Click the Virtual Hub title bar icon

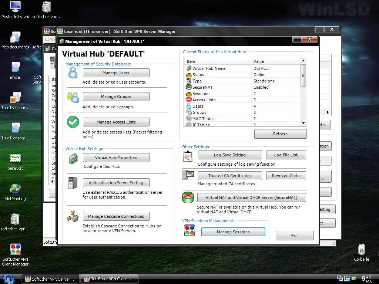[x=62, y=41]
